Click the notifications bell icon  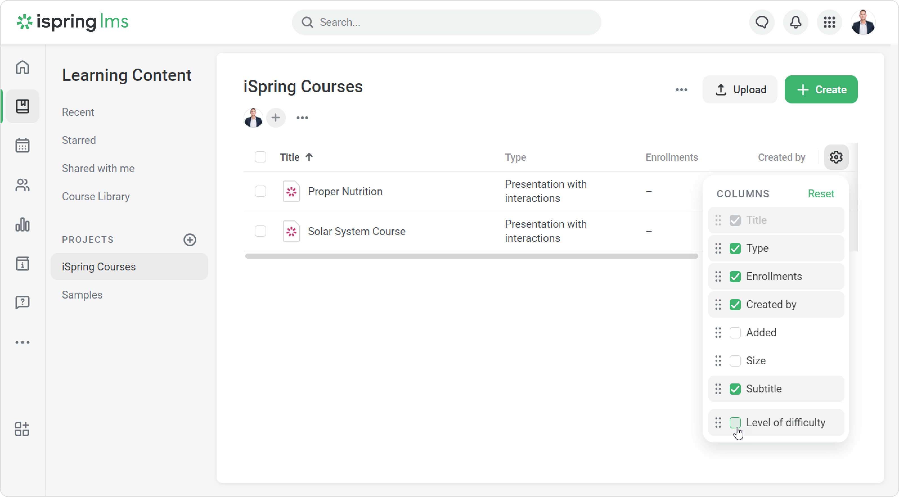(795, 22)
